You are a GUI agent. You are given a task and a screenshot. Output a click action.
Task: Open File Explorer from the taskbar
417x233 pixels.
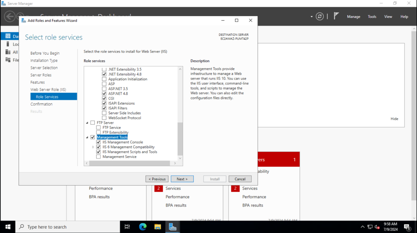[x=157, y=227]
